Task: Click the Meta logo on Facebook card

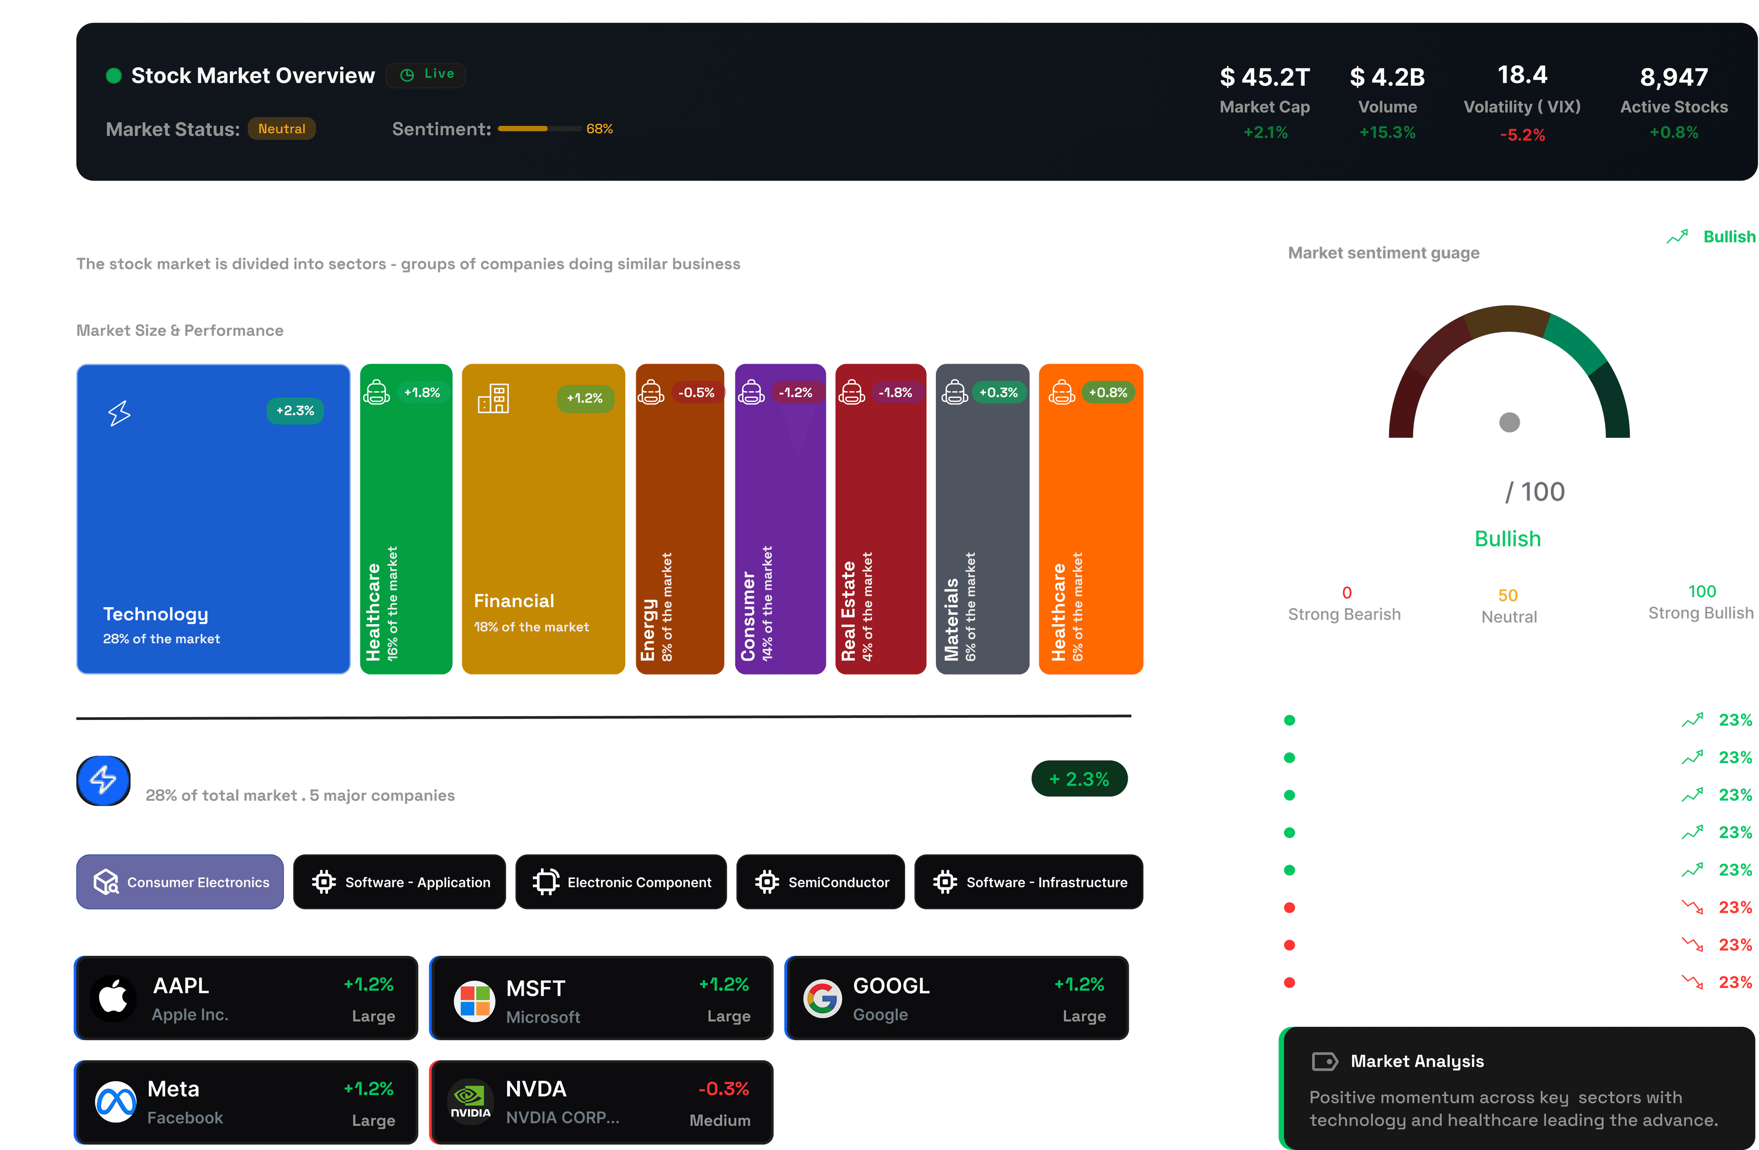Action: pyautogui.click(x=115, y=1102)
